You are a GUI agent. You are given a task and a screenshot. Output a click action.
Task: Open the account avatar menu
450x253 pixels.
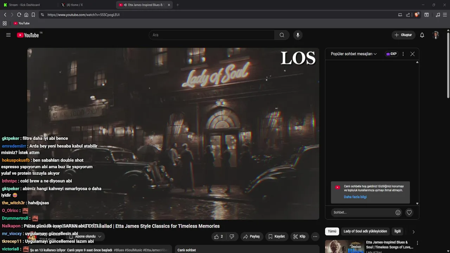coord(436,35)
